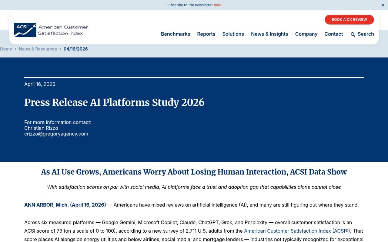Image resolution: width=388 pixels, height=242 pixels.
Task: Click 'For more information contact:' text
Action: 58,122
